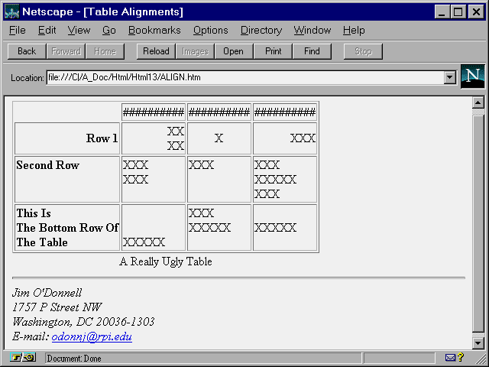Open the File menu

17,31
